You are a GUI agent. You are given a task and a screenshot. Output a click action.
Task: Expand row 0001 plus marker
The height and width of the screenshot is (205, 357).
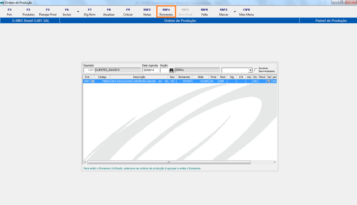point(93,82)
